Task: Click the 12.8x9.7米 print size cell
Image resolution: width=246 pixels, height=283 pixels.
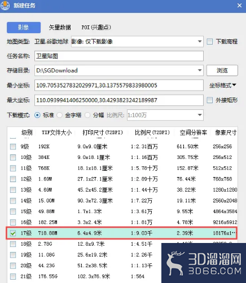Action: pyautogui.click(x=91, y=244)
